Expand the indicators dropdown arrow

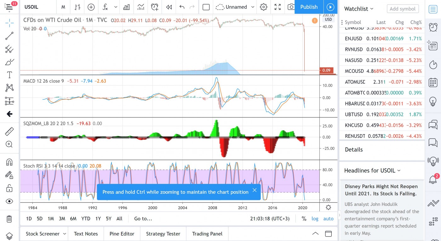point(116,7)
